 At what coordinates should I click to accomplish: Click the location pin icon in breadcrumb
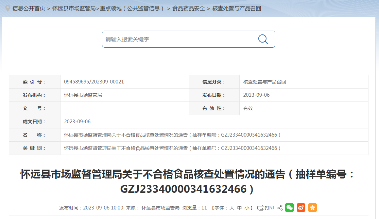click(x=7, y=8)
